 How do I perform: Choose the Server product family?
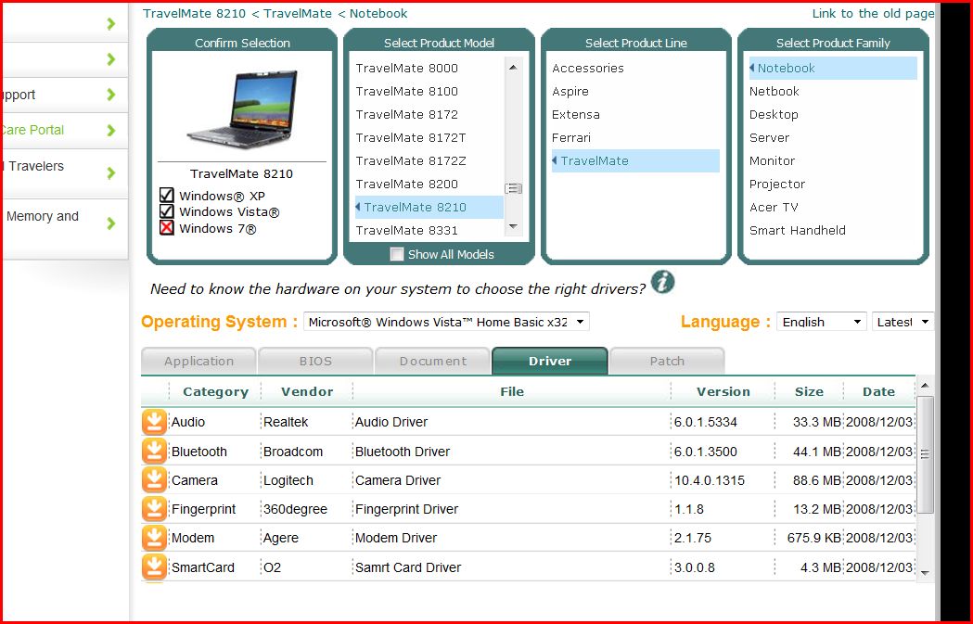click(770, 138)
